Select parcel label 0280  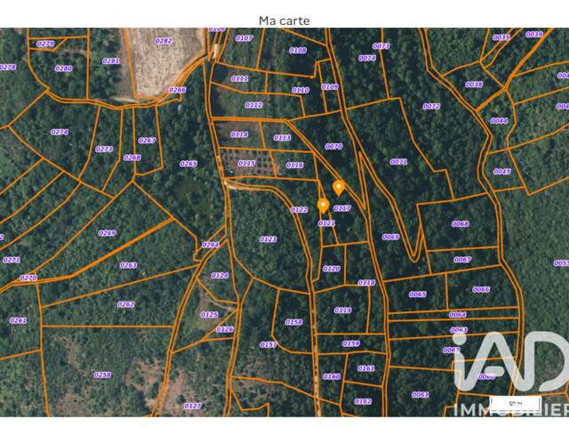pyautogui.click(x=63, y=68)
